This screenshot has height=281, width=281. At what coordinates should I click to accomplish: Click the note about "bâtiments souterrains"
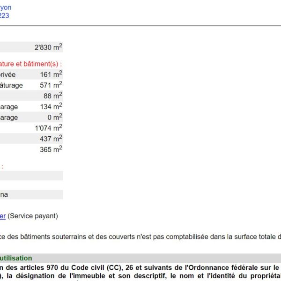click(x=140, y=237)
